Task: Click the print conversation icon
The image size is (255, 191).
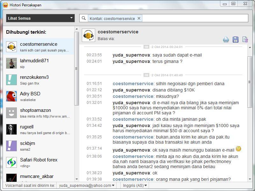Action: point(226,39)
